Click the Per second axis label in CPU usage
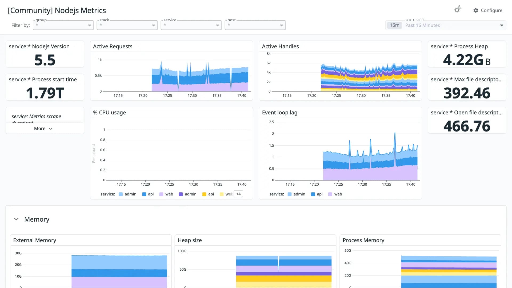This screenshot has width=512, height=288. 94,153
